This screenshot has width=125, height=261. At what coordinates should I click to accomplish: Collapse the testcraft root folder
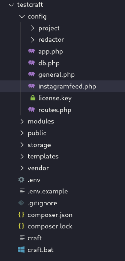pyautogui.click(x=11, y=5)
